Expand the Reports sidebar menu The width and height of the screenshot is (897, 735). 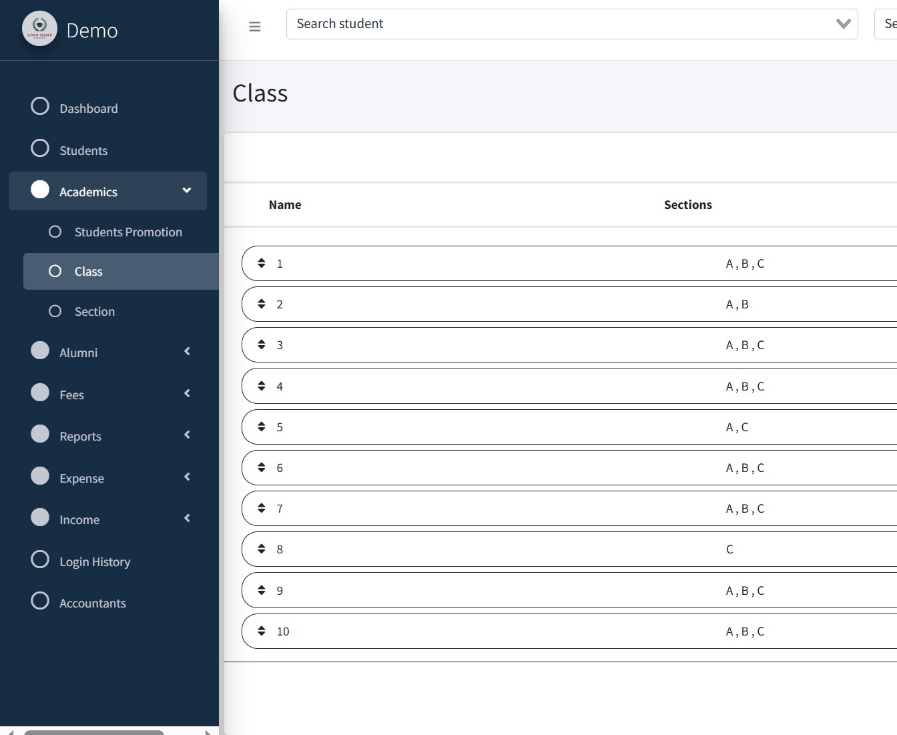coord(80,436)
